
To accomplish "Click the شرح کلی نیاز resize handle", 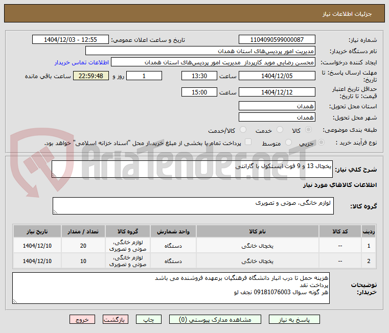I will (x=54, y=175).
